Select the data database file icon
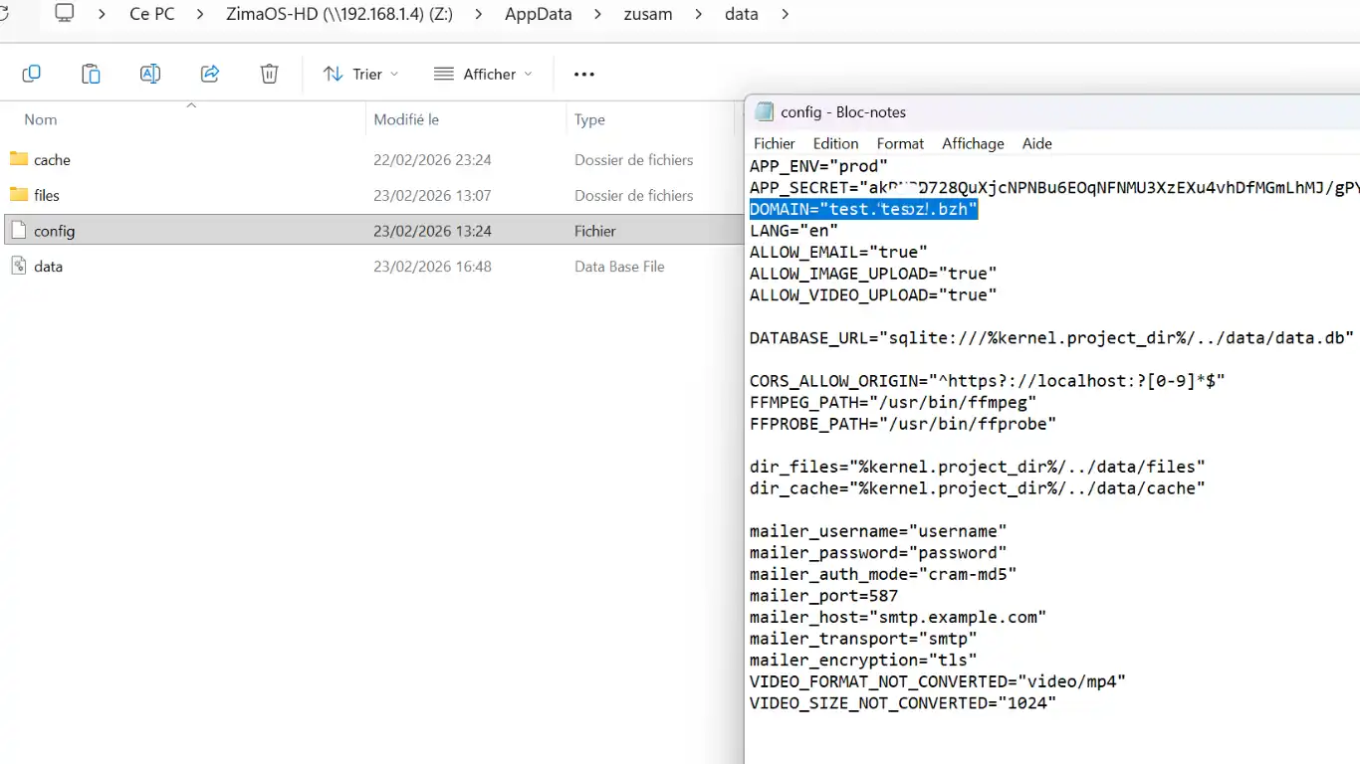Screen dimensions: 1360x764 pos(19,267)
